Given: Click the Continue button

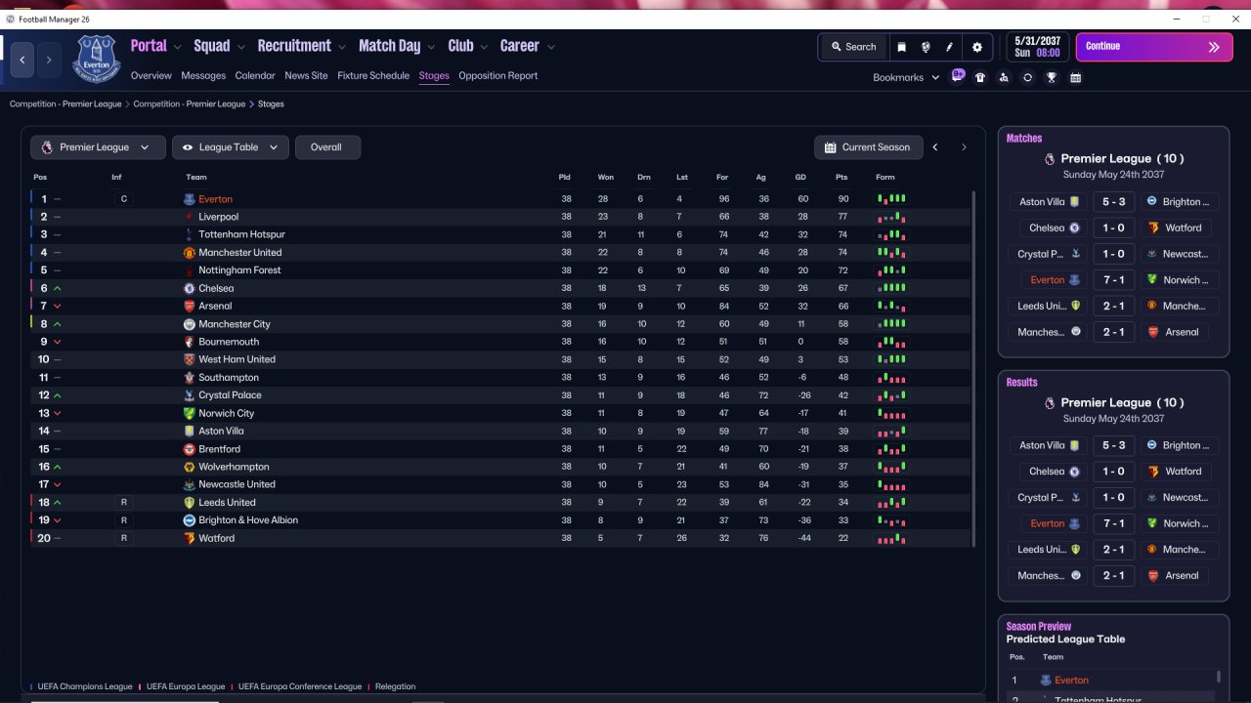Looking at the screenshot, I should (1154, 47).
